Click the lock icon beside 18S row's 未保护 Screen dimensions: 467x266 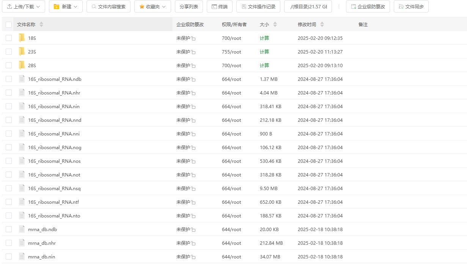[x=193, y=38]
